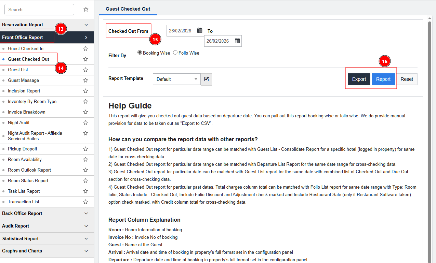Open Inventory By Room Type report
This screenshot has height=263, width=436.
pyautogui.click(x=32, y=102)
